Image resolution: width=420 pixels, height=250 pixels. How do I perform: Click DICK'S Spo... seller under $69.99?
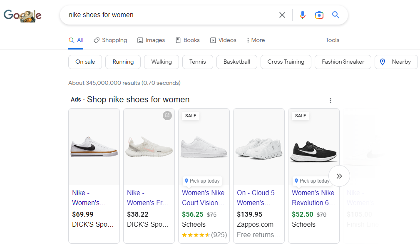[93, 225]
